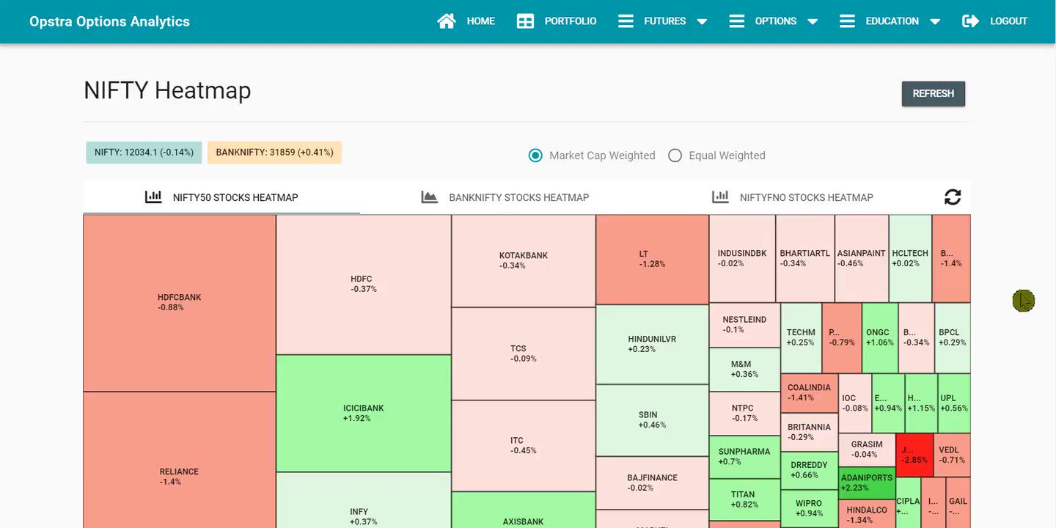This screenshot has width=1056, height=528.
Task: Switch to NIFTY50 STOCKS HEATMAP tab
Action: pos(221,197)
